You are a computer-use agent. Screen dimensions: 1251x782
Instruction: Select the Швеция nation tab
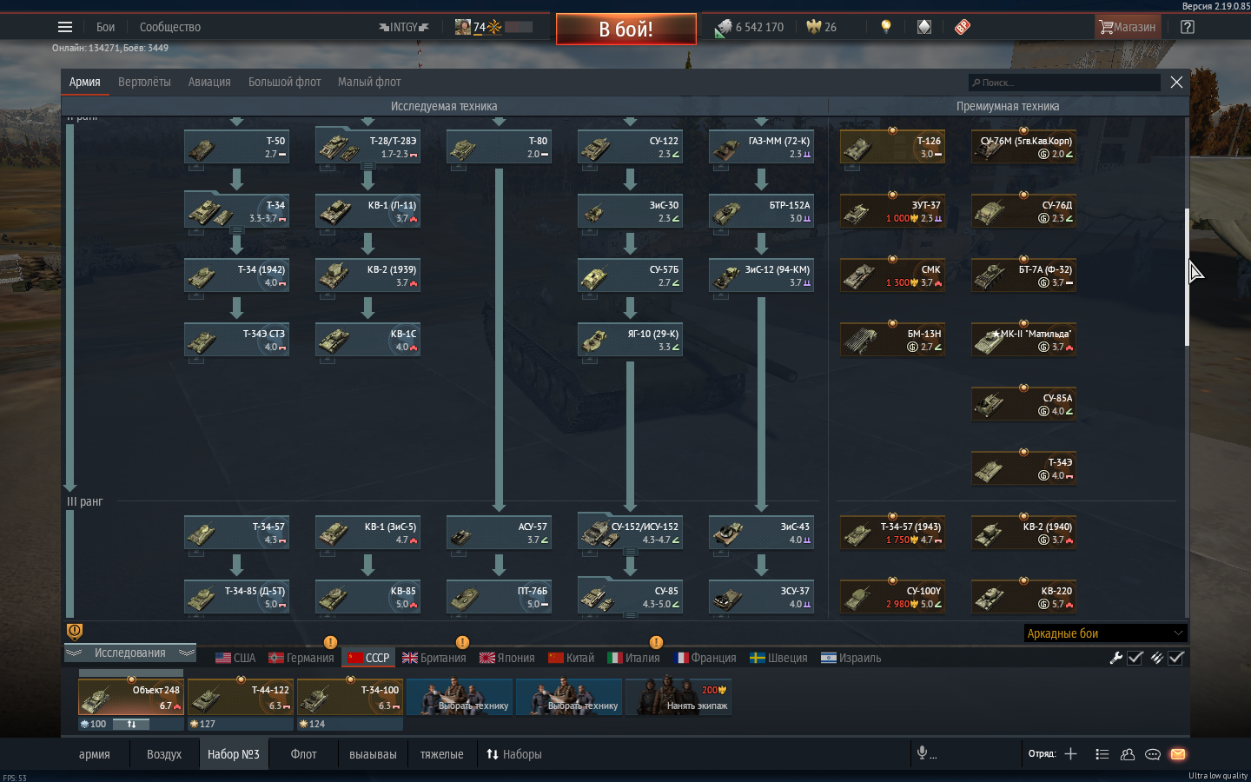778,658
